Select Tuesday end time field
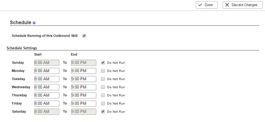 pyautogui.click(x=84, y=79)
